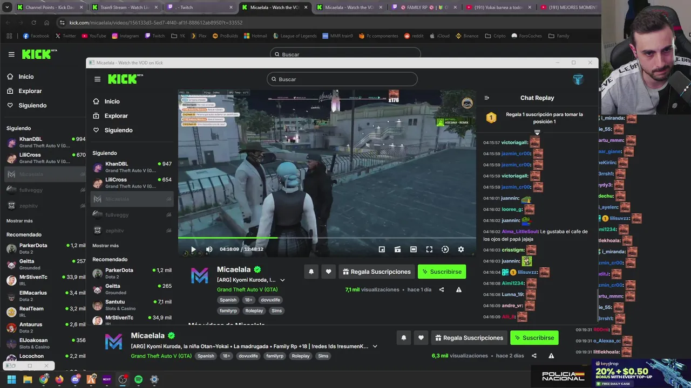Viewport: 691px width, 388px height.
Task: Click front window Buscar search field
Action: (x=342, y=79)
